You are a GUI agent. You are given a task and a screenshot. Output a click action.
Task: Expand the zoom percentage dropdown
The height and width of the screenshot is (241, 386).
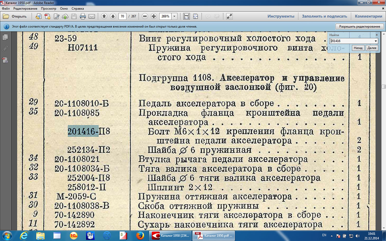pyautogui.click(x=174, y=16)
